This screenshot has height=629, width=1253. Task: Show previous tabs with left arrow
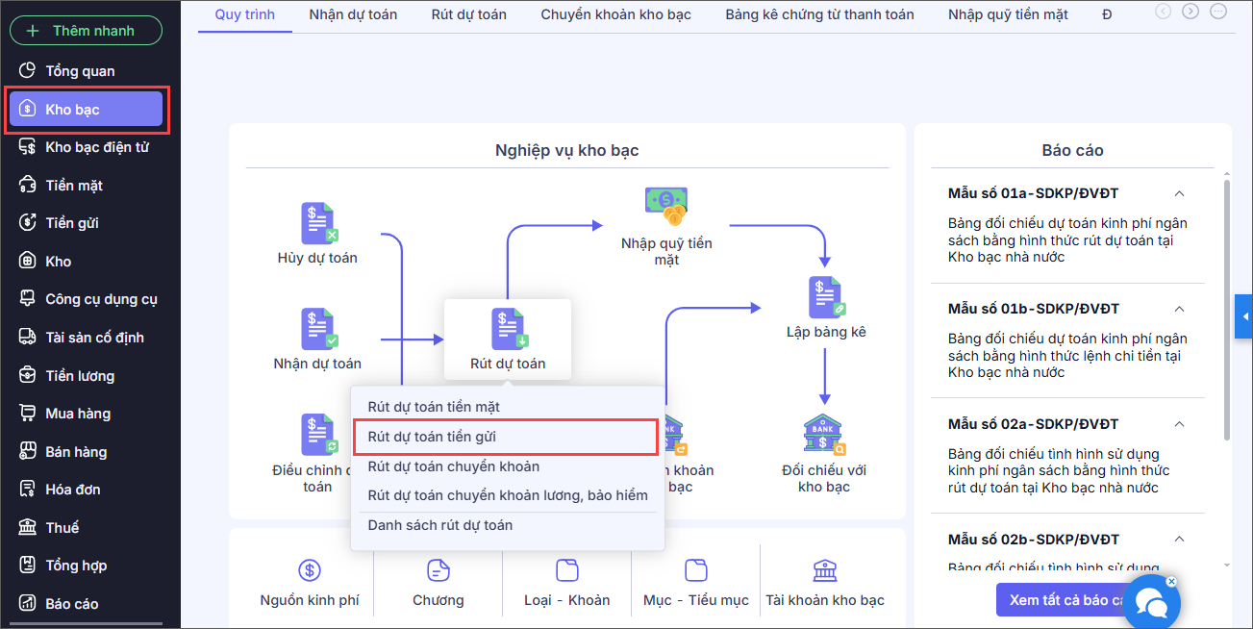tap(1164, 12)
